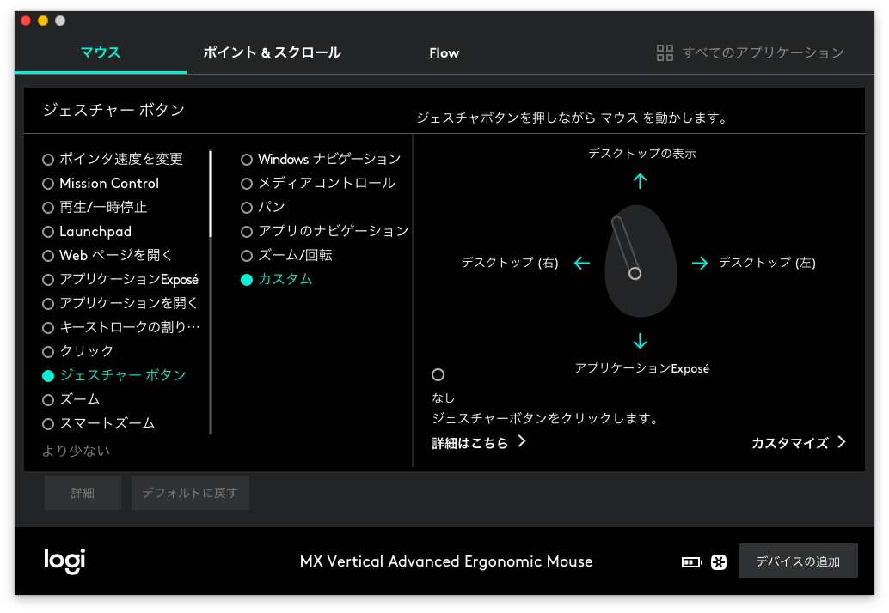Select Windows ナビゲーション gesture set

pyautogui.click(x=321, y=159)
